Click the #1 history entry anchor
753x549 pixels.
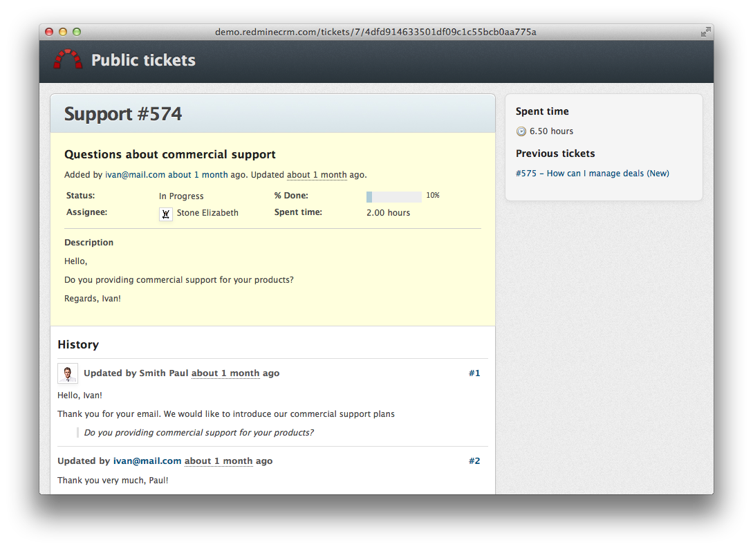coord(474,373)
